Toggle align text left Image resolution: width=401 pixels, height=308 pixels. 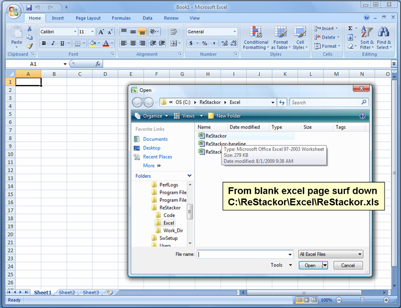124,43
